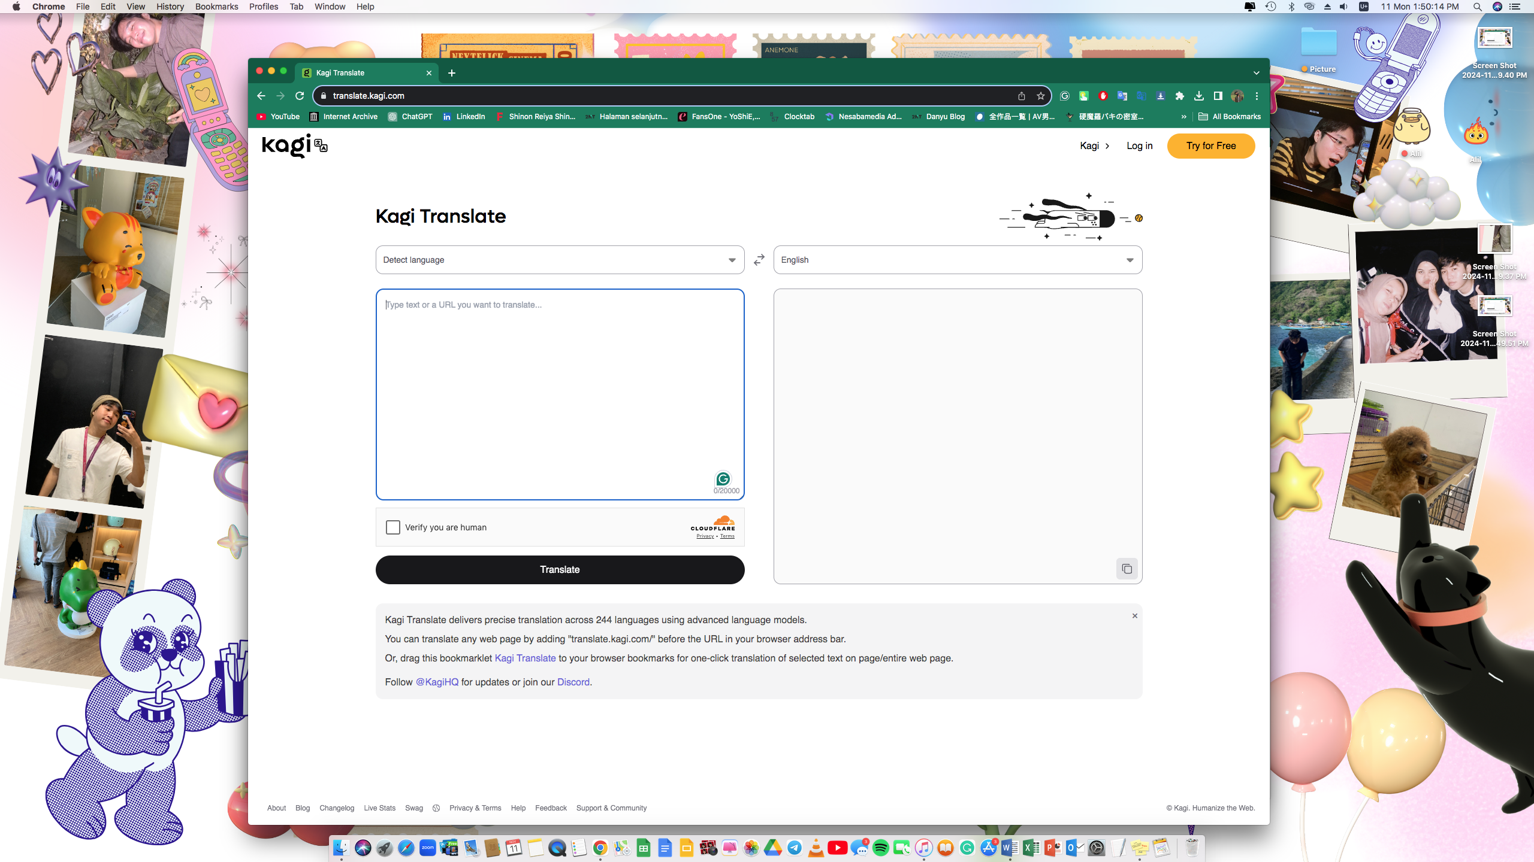Click the footer copyleft circle icon
Image resolution: width=1534 pixels, height=862 pixels.
pos(436,808)
